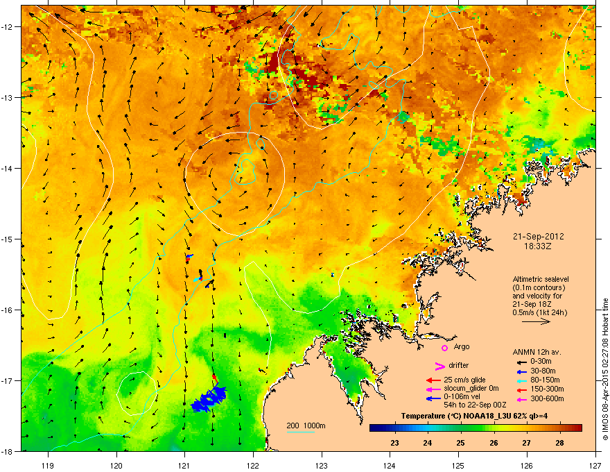This screenshot has height=472, width=610.
Task: Click the cyan 200 1000m isobath legend line
Action: pos(300,432)
